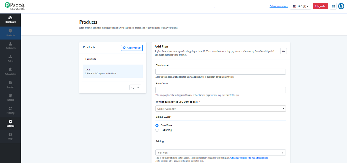The image size is (347, 163).
Task: Open the products per page dropdown showing 10
Action: tap(135, 87)
